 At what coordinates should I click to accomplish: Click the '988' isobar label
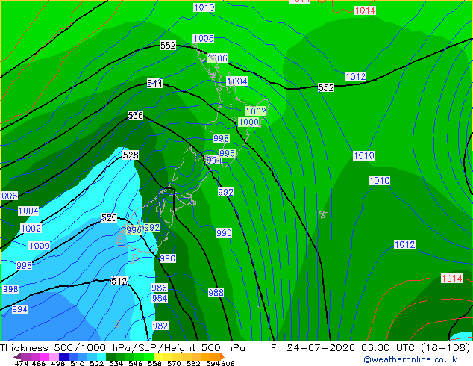click(x=216, y=292)
